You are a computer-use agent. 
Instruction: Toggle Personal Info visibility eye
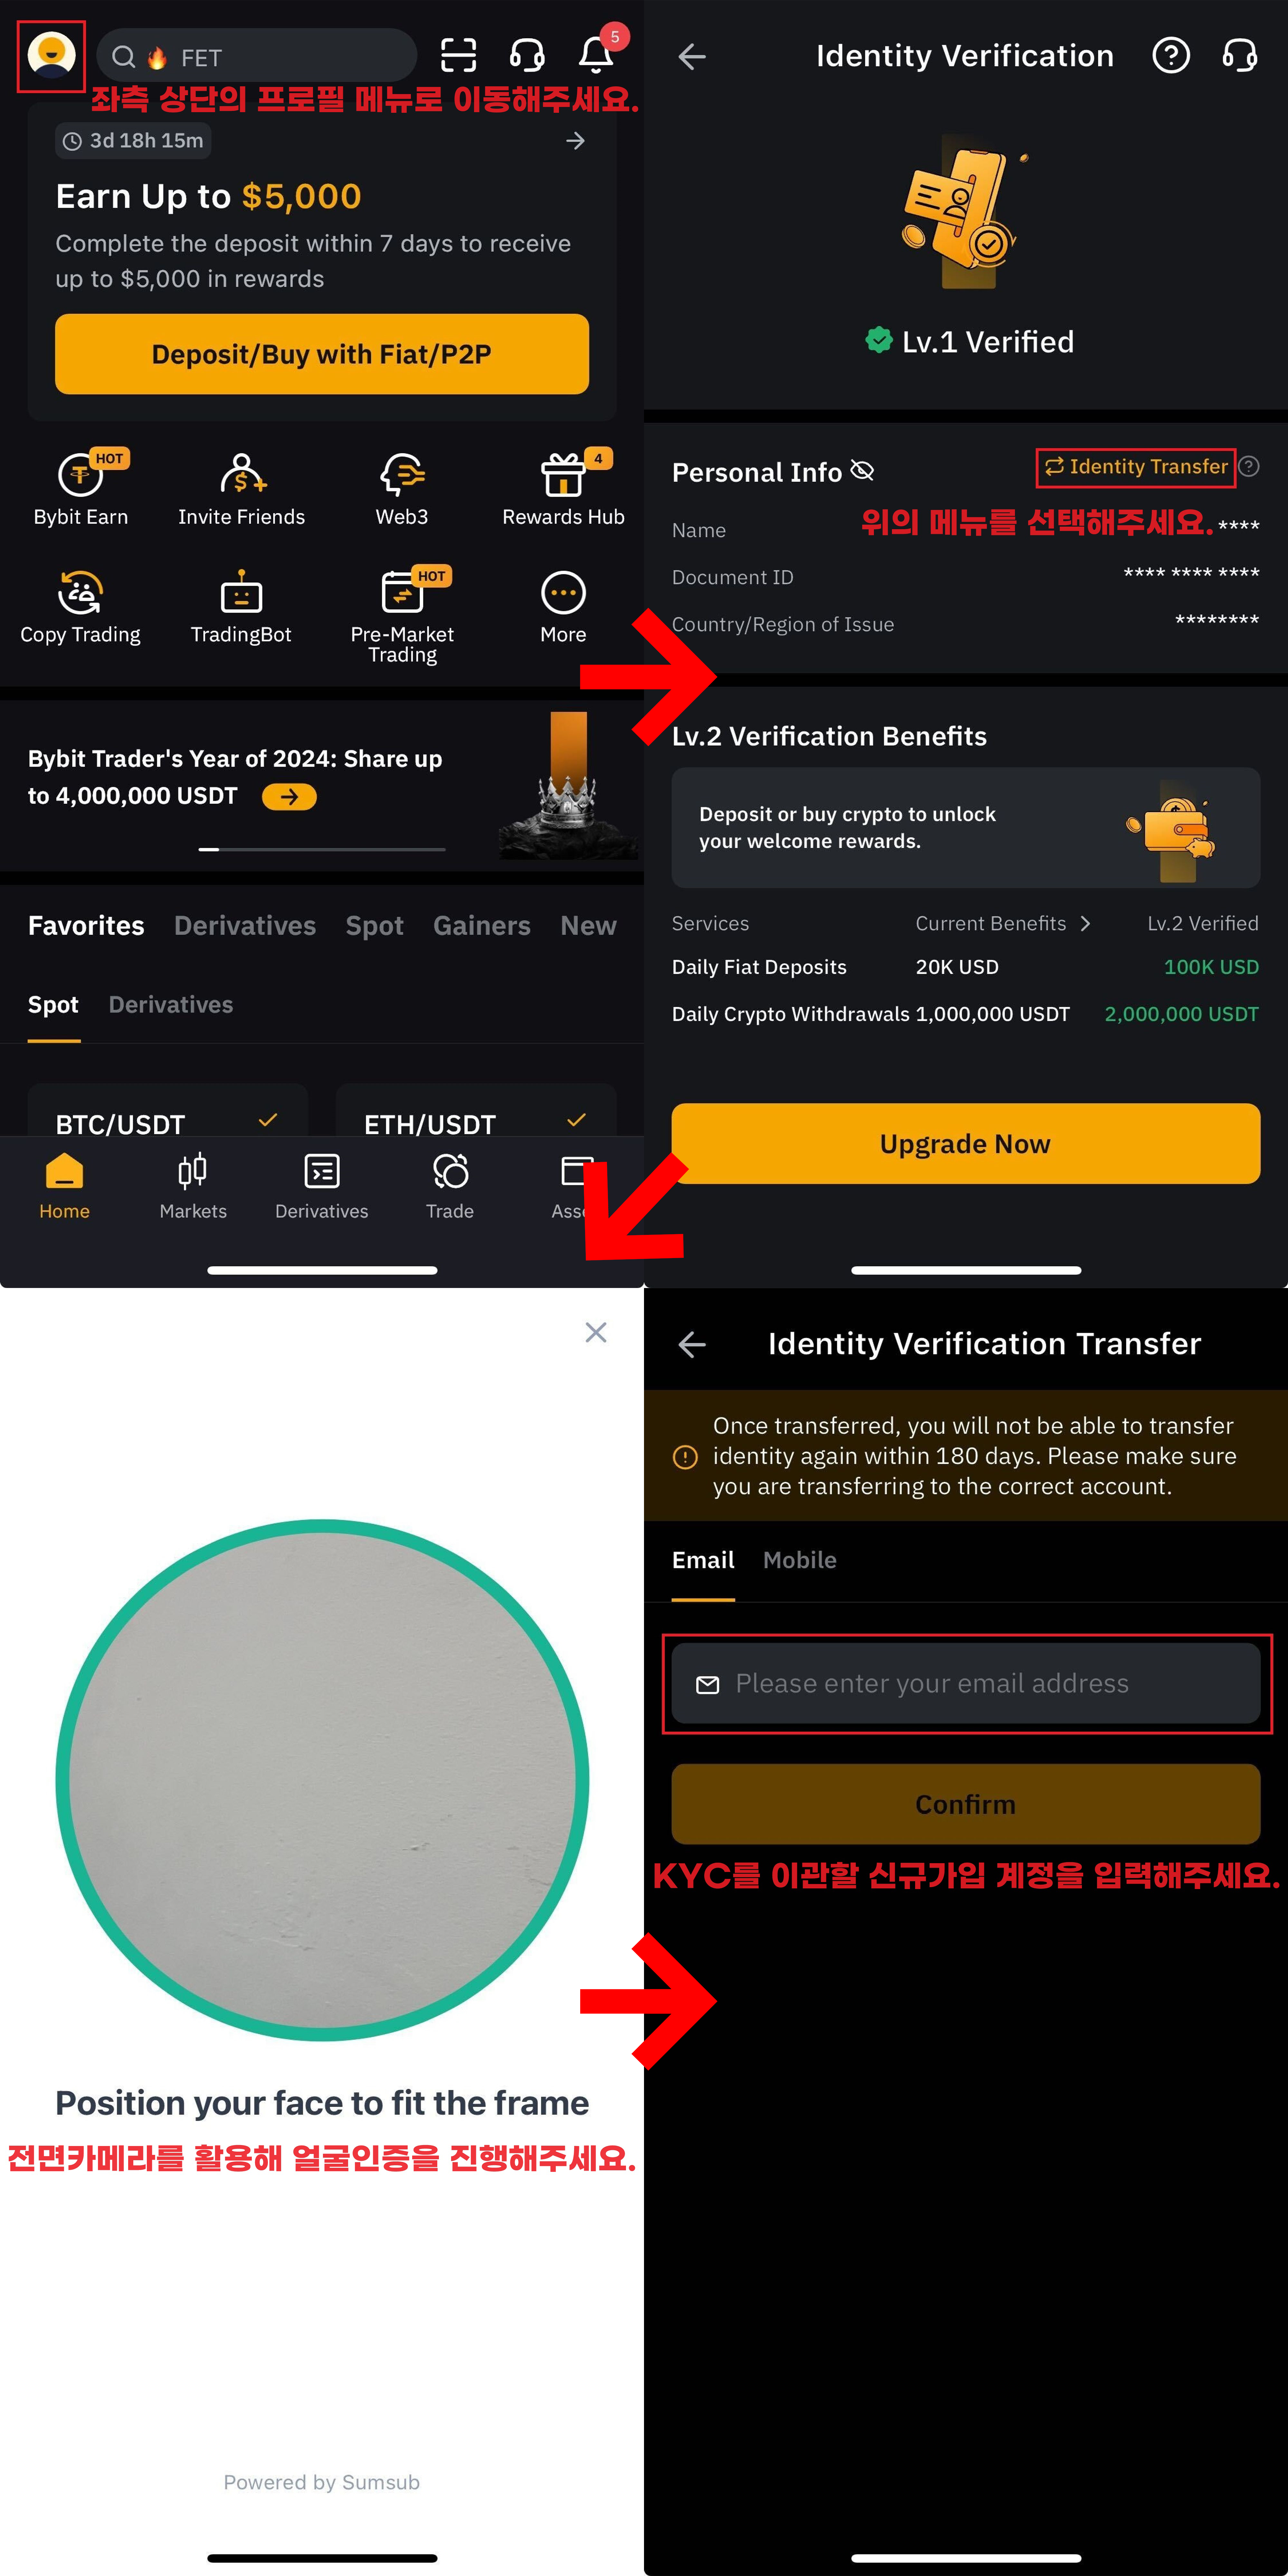(x=862, y=470)
